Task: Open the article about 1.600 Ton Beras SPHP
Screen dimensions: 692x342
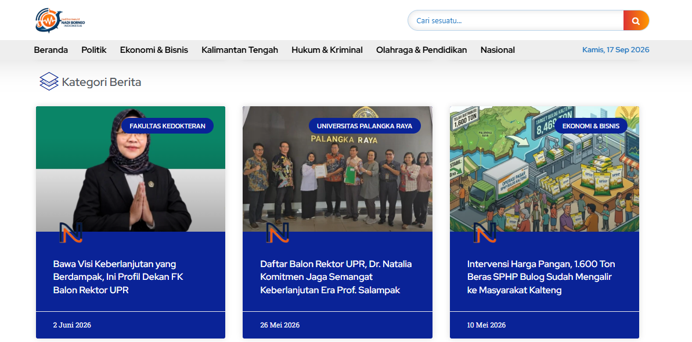Action: (541, 277)
